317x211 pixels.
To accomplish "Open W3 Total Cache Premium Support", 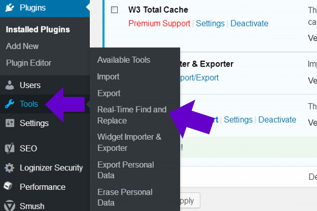I will (159, 23).
